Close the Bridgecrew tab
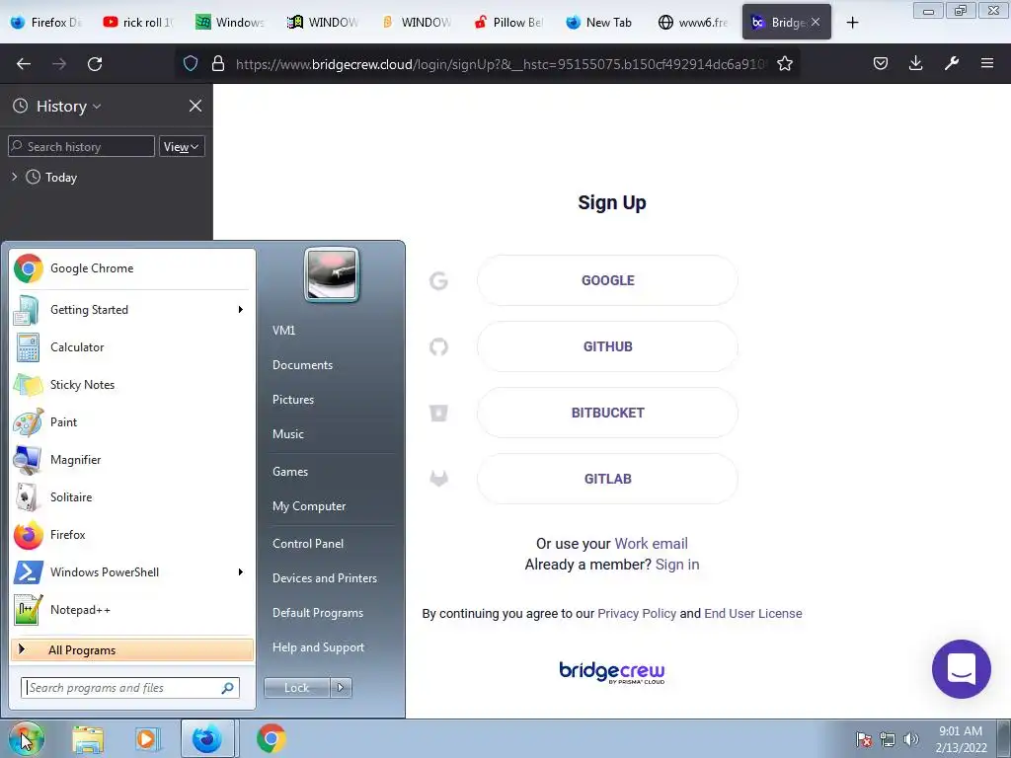 click(816, 22)
